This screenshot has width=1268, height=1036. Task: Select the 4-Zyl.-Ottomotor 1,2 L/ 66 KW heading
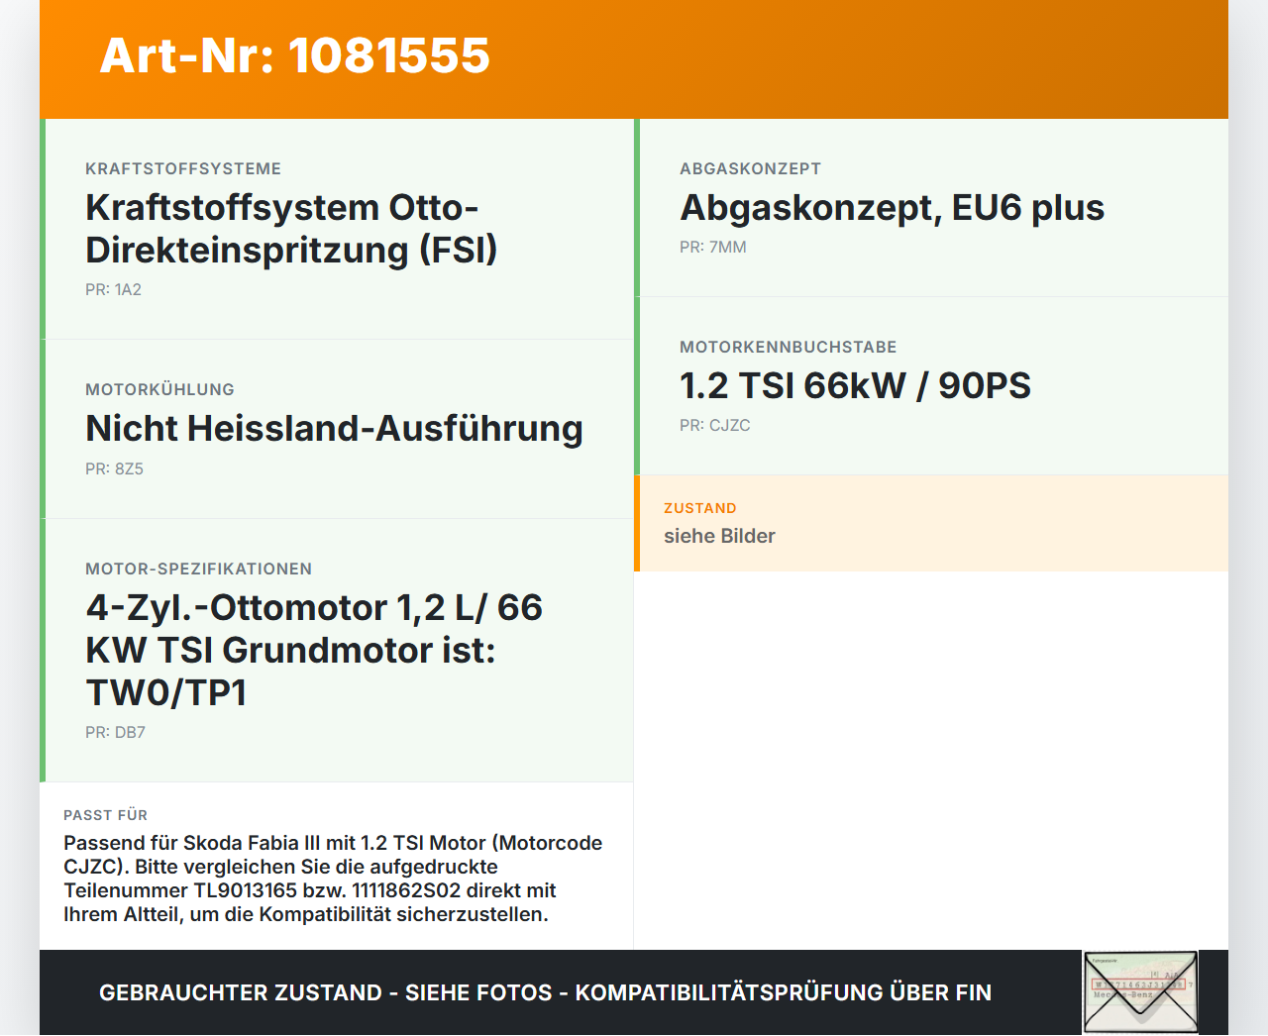point(314,650)
